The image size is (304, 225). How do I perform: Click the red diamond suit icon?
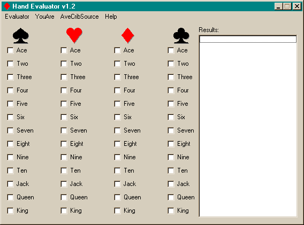click(127, 35)
